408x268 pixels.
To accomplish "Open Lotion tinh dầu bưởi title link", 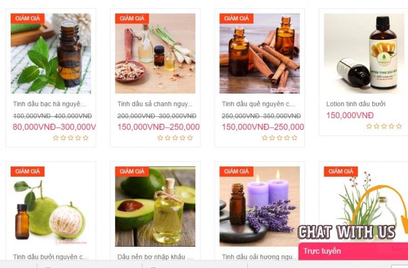I will point(355,104).
